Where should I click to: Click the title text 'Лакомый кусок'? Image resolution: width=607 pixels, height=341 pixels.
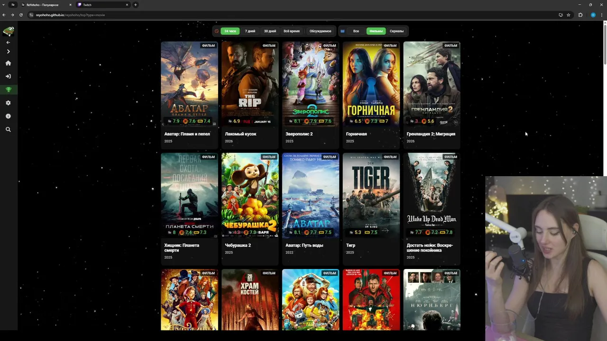point(240,134)
